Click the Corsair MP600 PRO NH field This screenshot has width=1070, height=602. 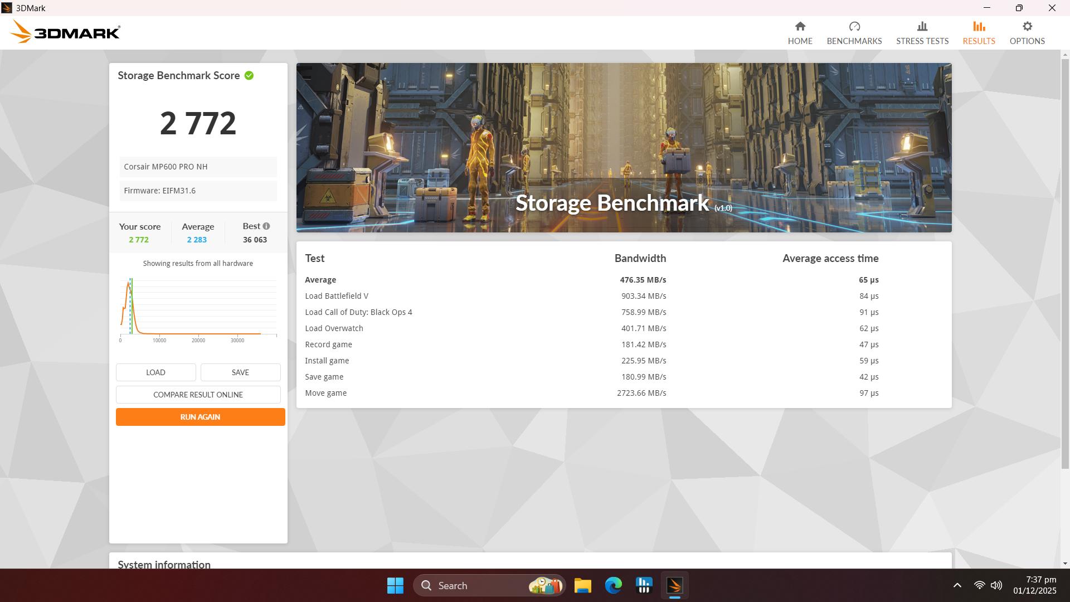click(x=198, y=167)
